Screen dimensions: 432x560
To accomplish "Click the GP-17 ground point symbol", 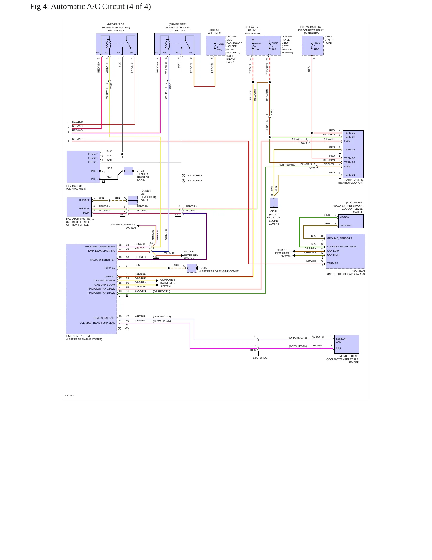I will tap(133, 200).
